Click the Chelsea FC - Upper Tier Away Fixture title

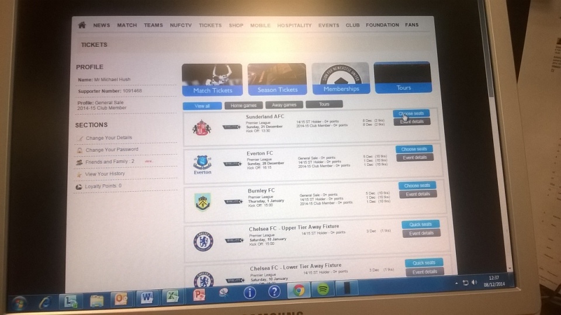point(294,228)
